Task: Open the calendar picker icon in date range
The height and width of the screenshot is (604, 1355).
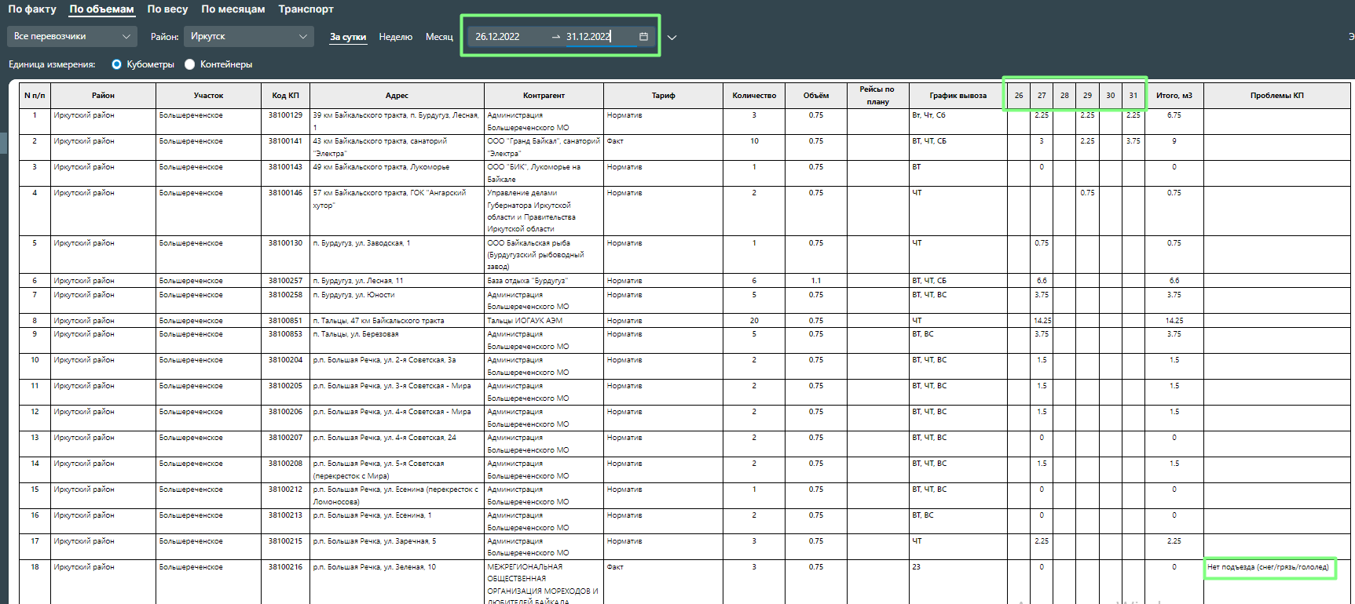Action: point(643,37)
